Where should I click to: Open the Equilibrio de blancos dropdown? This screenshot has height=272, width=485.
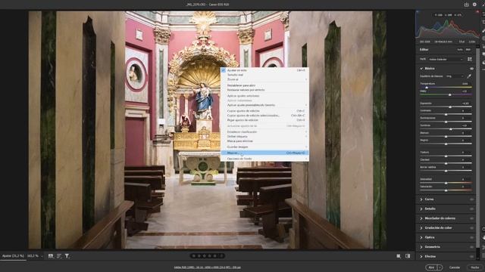coord(455,76)
